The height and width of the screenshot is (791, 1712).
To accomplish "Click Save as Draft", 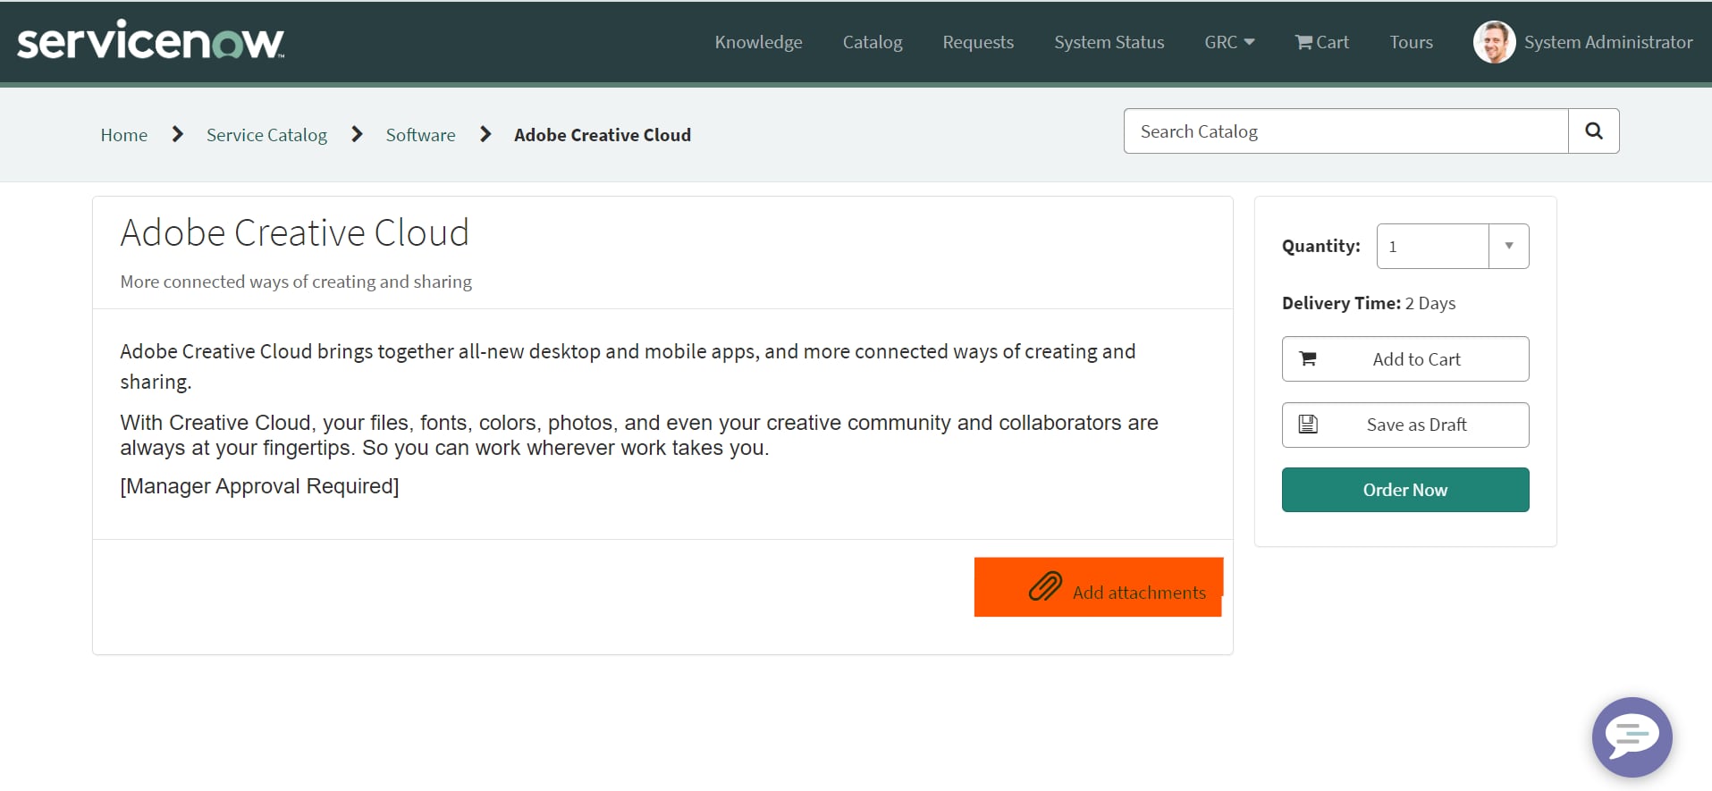I will pos(1404,425).
